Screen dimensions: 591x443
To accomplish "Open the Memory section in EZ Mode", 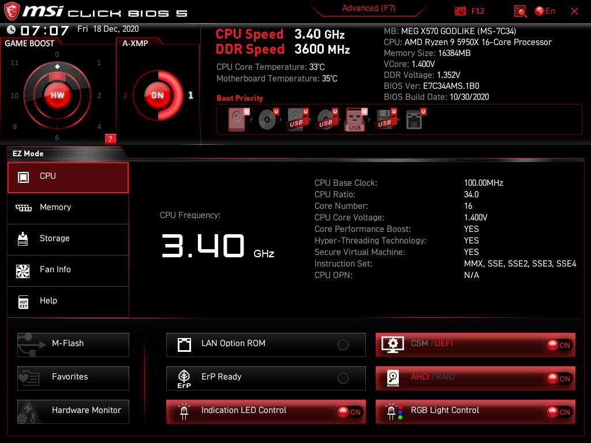I will (x=68, y=208).
